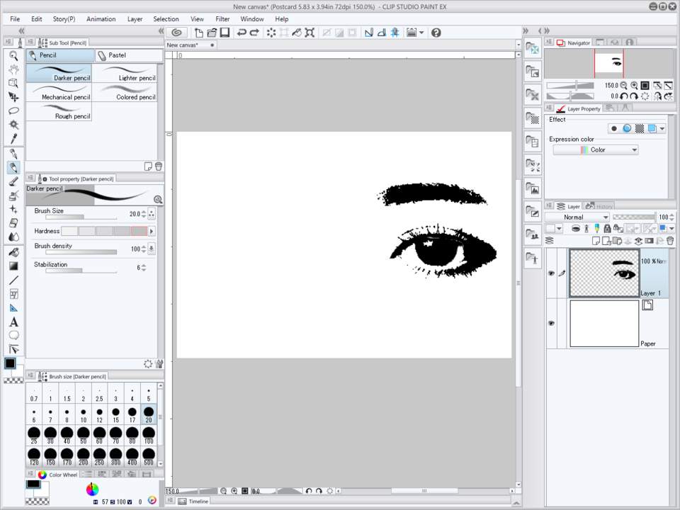Select the Lasso selection tool
The image size is (680, 510).
(x=13, y=110)
